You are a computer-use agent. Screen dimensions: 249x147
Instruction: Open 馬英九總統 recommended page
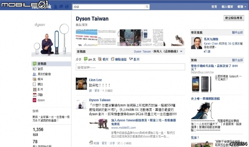click(211, 39)
